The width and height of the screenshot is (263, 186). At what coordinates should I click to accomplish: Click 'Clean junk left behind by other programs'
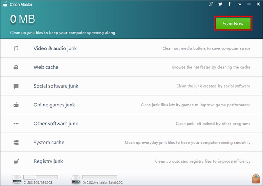pos(213,124)
